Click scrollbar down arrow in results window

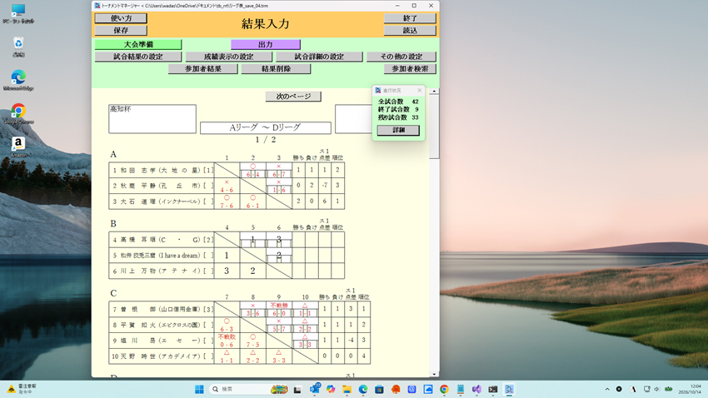(x=434, y=374)
